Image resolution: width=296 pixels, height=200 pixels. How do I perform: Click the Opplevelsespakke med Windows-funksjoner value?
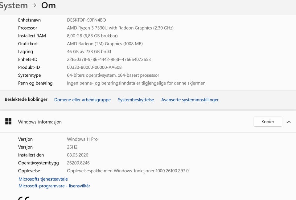pos(128,171)
